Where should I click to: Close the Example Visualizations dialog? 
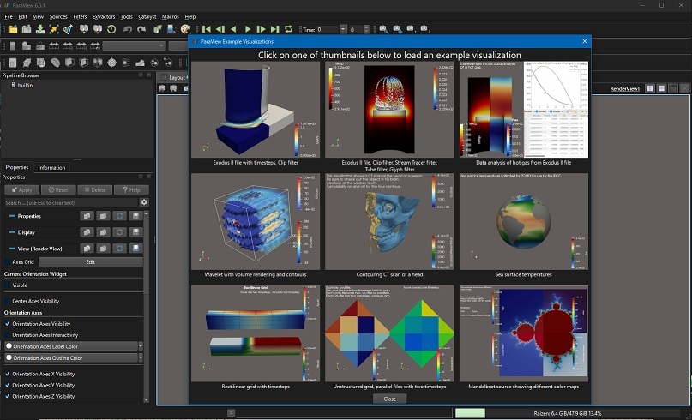tap(389, 399)
